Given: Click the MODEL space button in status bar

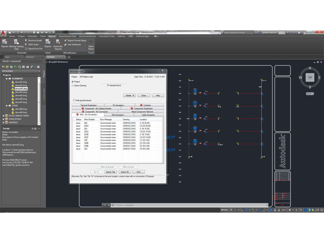Looking at the screenshot, I should click(225, 210).
